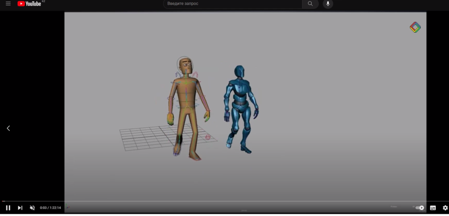The height and width of the screenshot is (216, 449).
Task: Focus the 'Введите запрос' search field
Action: click(232, 3)
